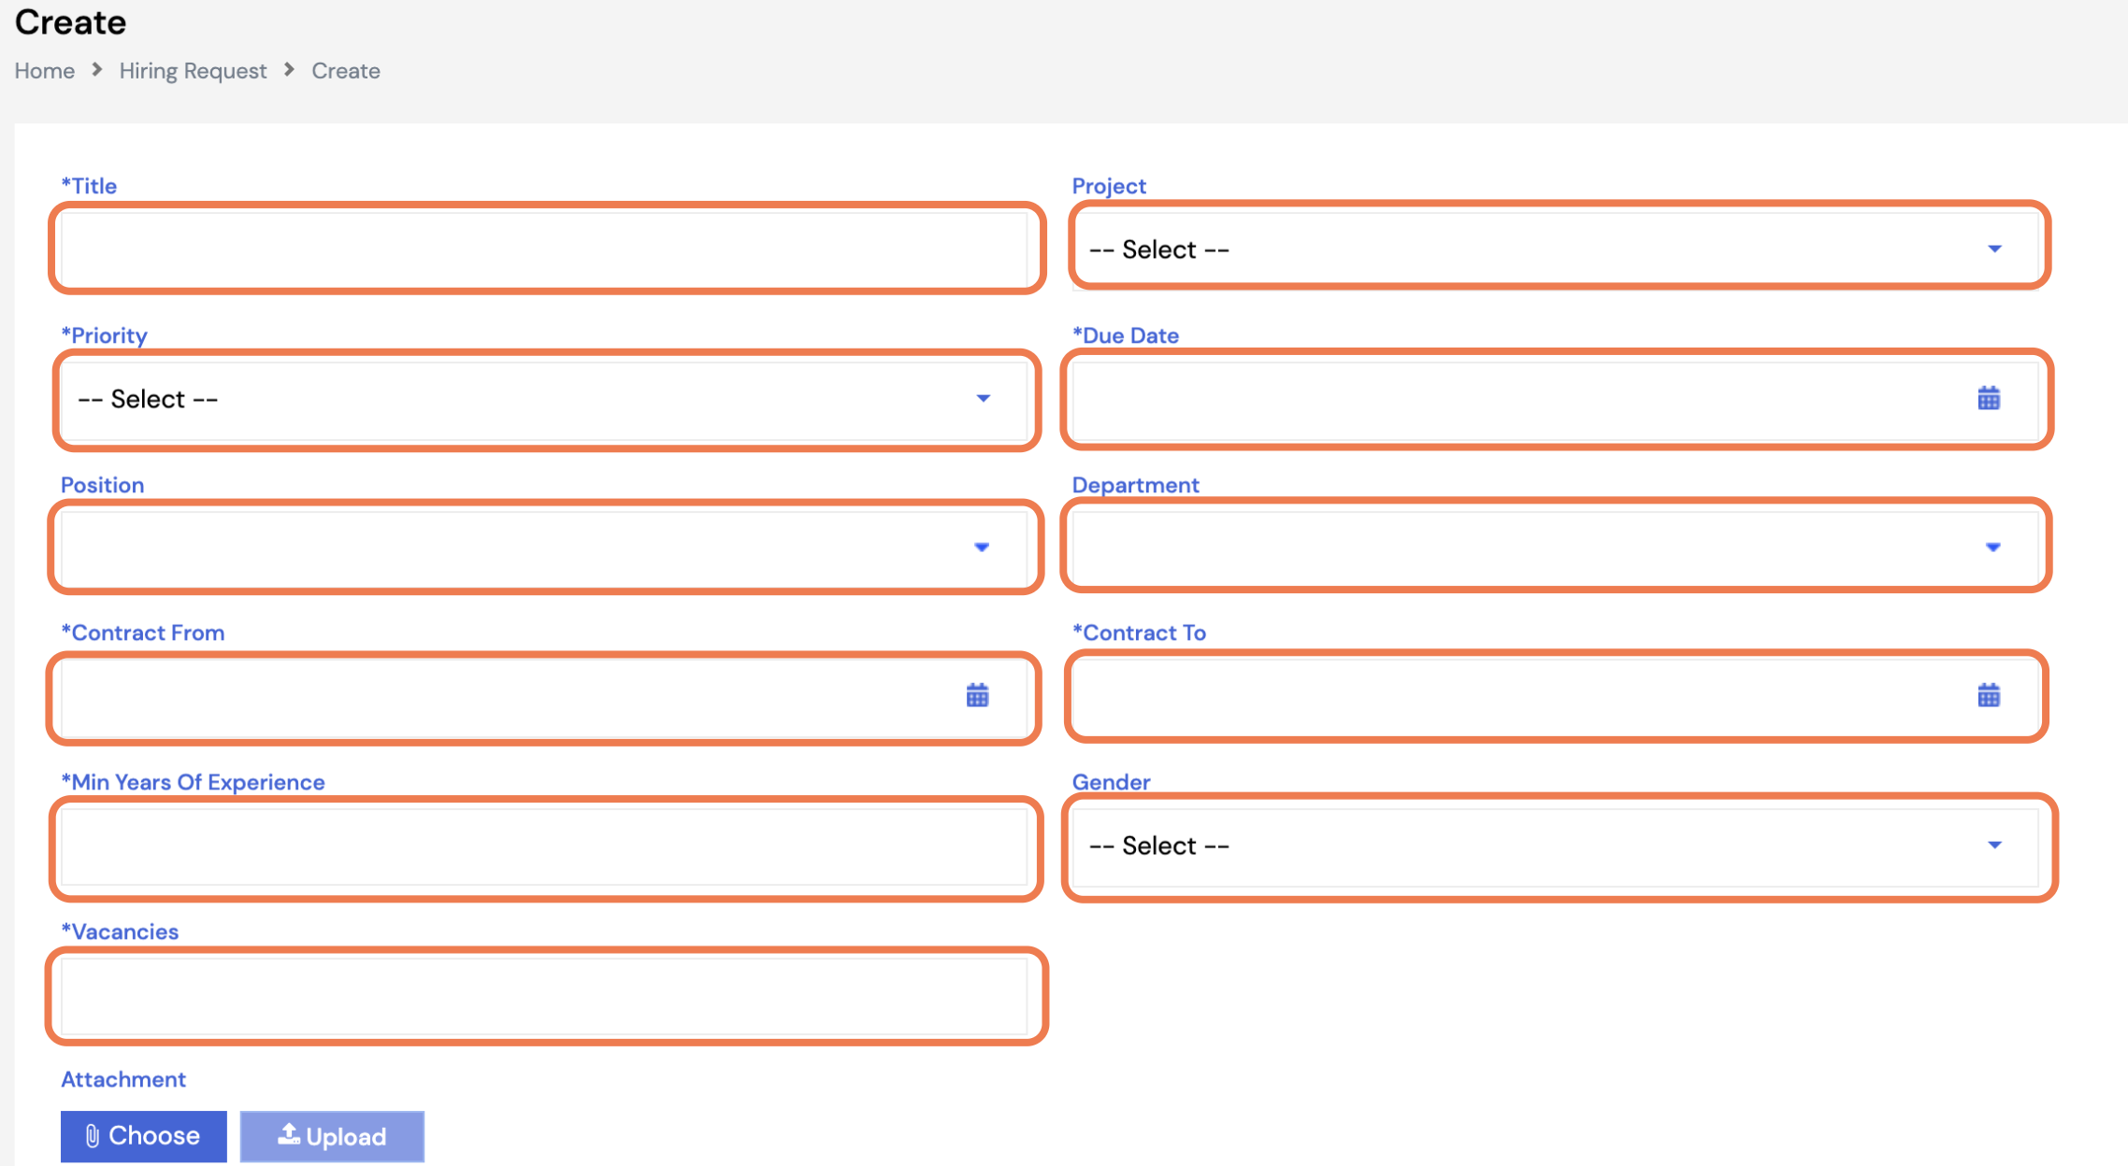Open the Department dropdown list
2128x1166 pixels.
(1552, 547)
